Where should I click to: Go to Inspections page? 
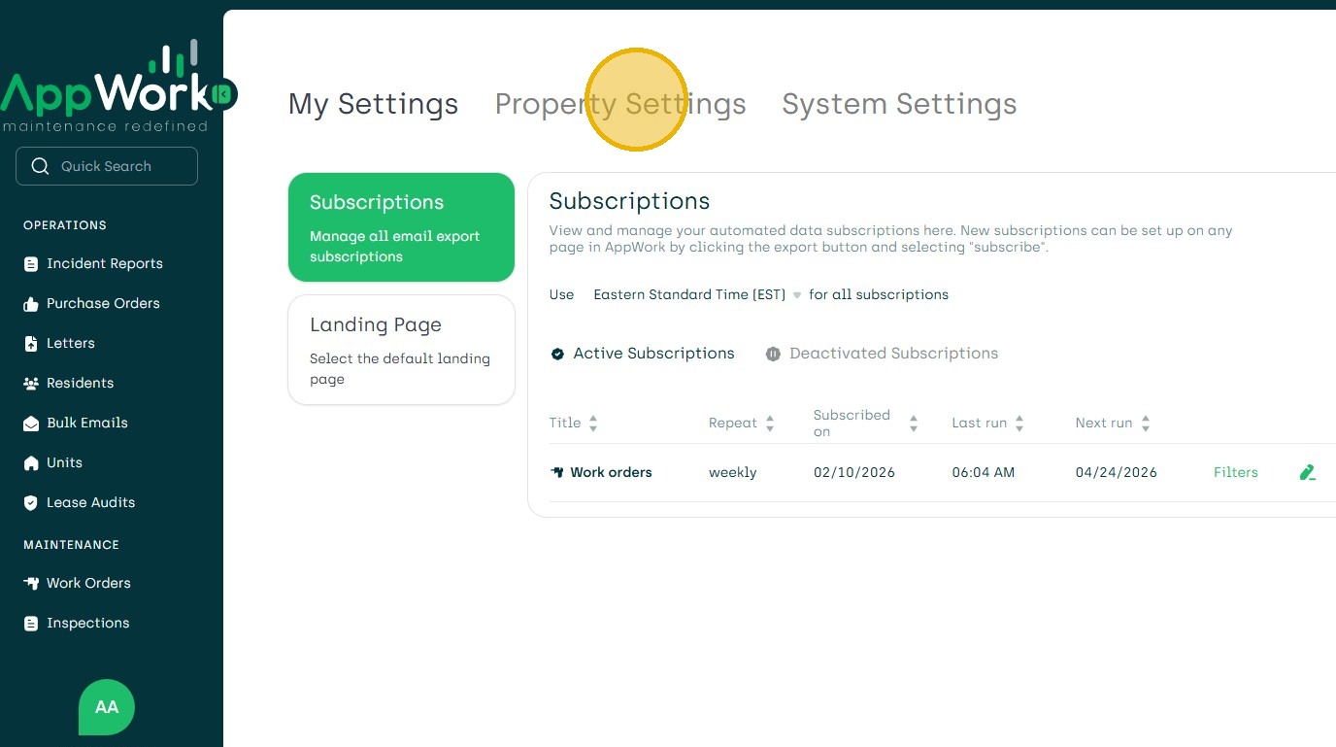88,624
